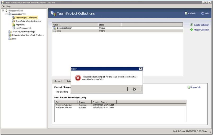
Task: Click the Rerun Job arrow icon
Action: 189,87
